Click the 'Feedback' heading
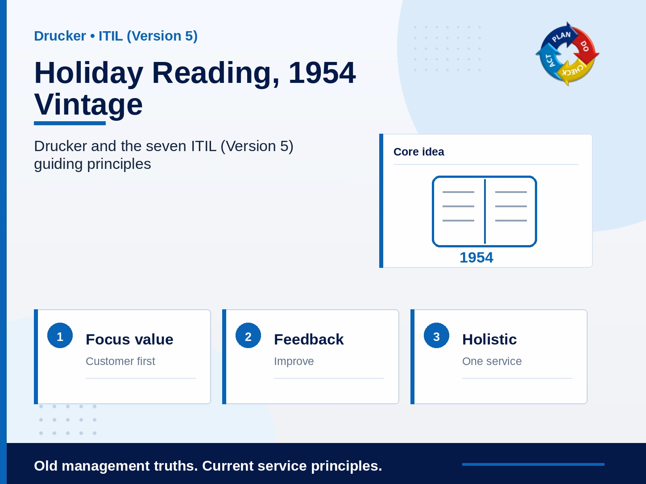This screenshot has width=646, height=484. 309,339
